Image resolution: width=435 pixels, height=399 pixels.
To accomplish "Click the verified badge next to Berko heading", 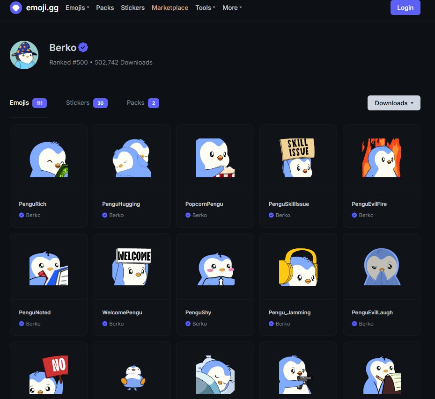I will pos(83,47).
